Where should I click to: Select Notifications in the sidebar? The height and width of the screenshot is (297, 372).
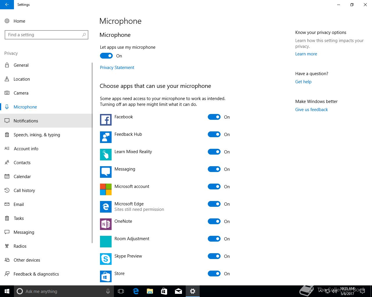(46, 121)
